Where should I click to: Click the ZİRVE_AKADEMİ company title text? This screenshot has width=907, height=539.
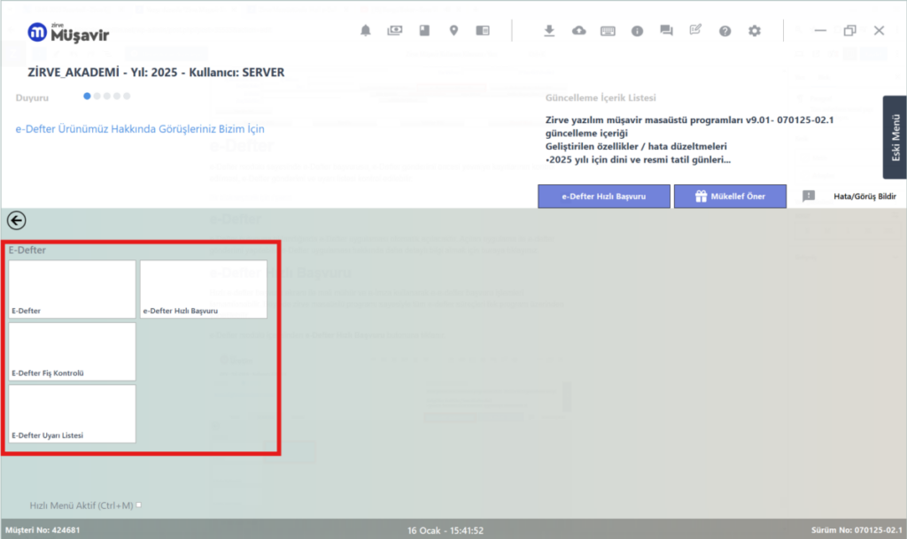coord(74,73)
